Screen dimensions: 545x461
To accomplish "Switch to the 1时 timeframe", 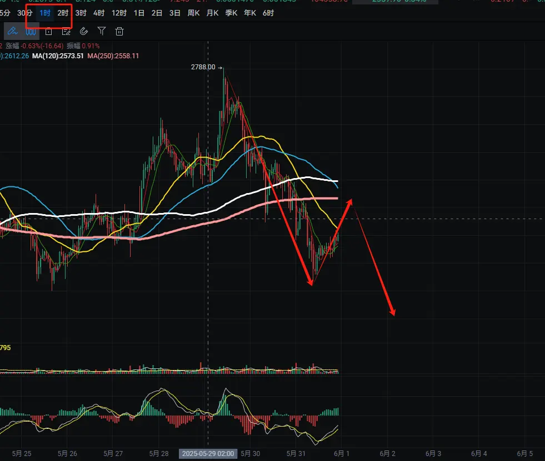I will 45,13.
